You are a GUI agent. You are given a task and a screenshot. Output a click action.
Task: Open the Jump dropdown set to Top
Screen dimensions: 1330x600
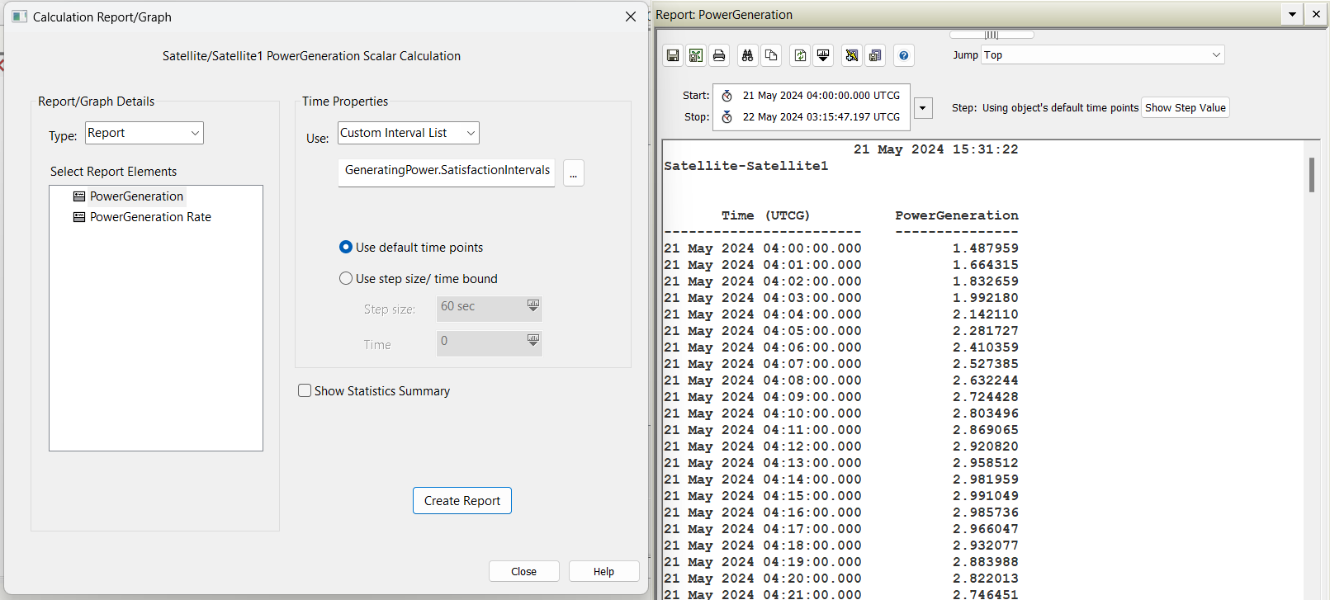1102,55
